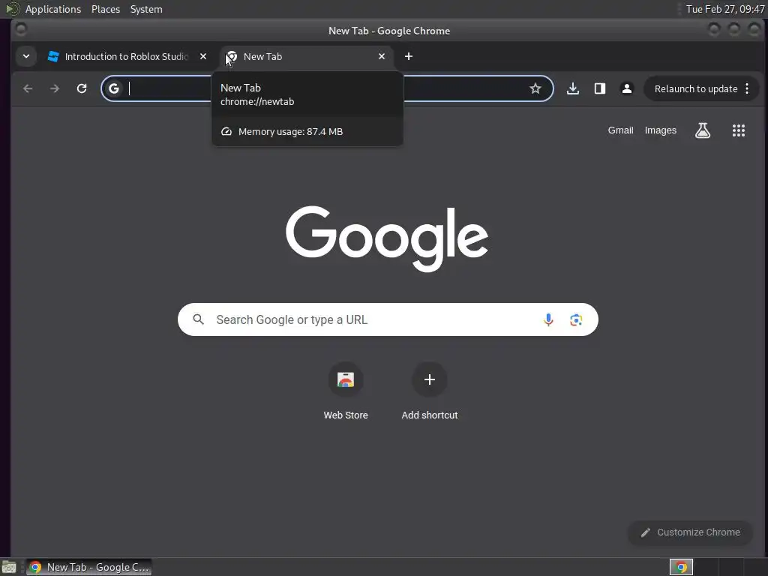
Task: Click chrome://newtab text in hover card
Action: click(x=257, y=102)
